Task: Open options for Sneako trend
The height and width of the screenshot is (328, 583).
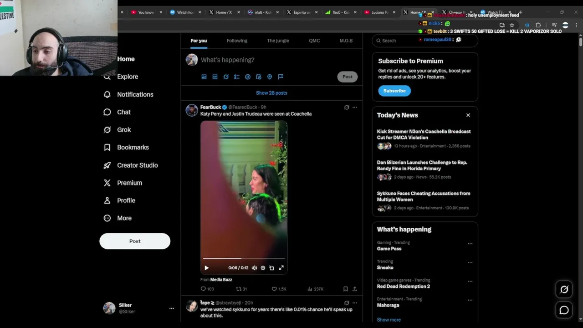Action: pos(470,262)
